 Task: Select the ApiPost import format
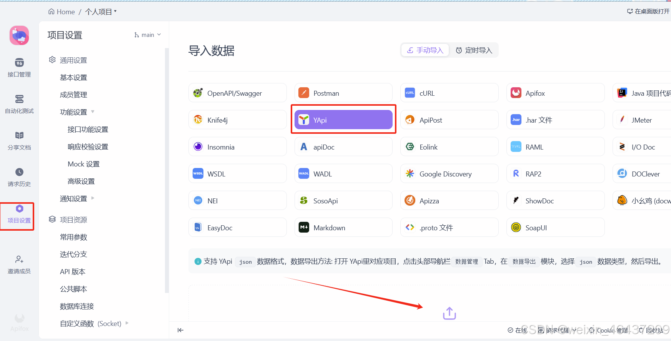(x=450, y=120)
